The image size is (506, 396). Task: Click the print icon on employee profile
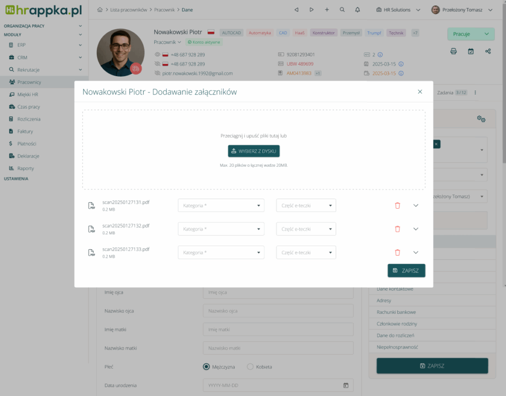coord(454,51)
